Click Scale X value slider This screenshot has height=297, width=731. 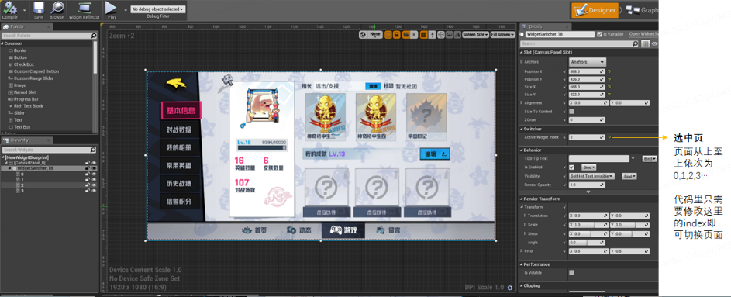(589, 224)
